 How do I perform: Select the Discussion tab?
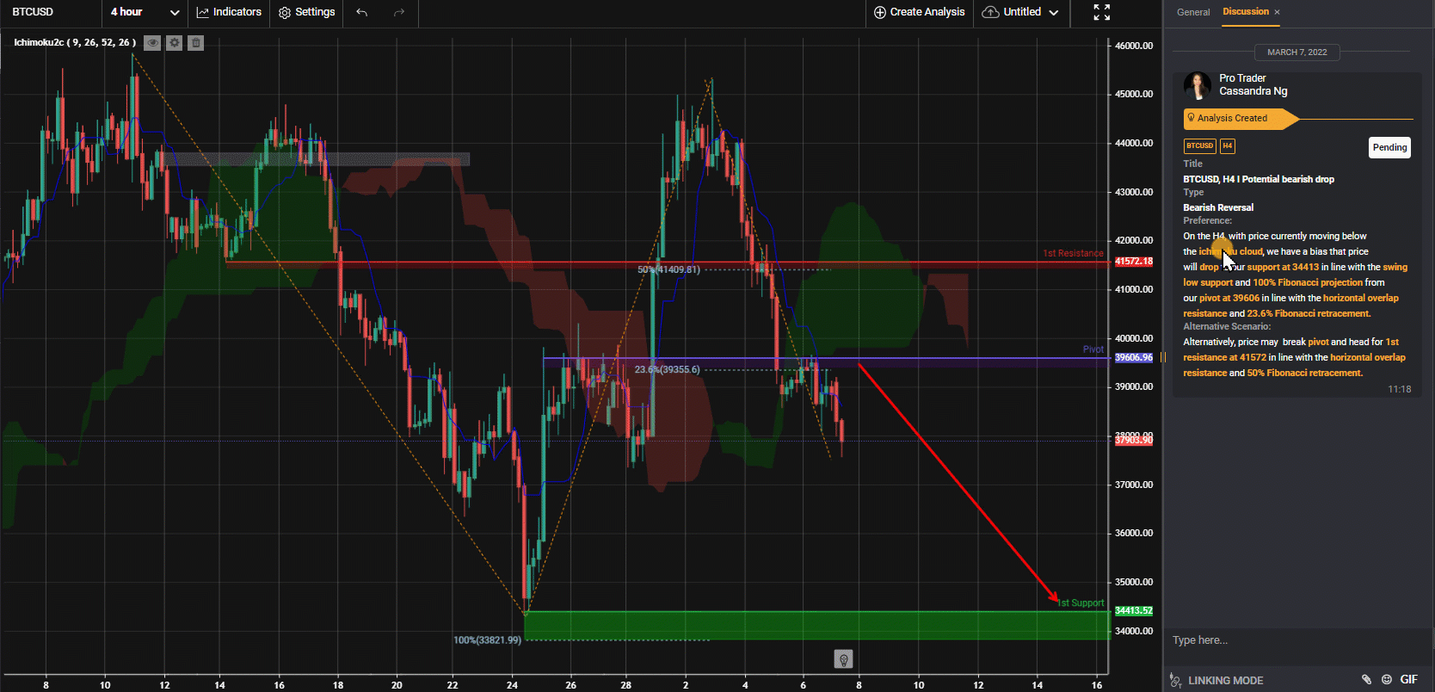tap(1246, 11)
